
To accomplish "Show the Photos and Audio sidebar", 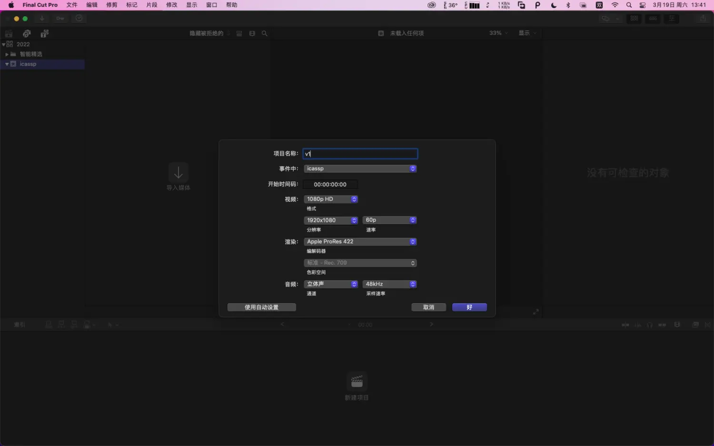I will point(27,33).
